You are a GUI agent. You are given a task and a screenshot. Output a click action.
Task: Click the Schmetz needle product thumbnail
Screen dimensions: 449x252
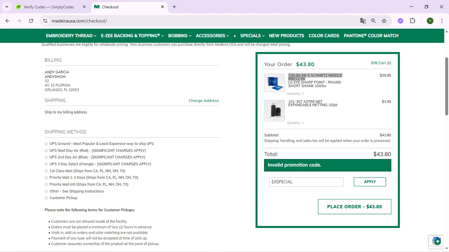pyautogui.click(x=274, y=83)
